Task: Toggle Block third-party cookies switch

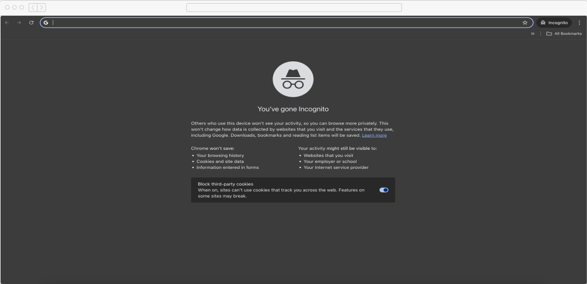Action: click(x=384, y=190)
